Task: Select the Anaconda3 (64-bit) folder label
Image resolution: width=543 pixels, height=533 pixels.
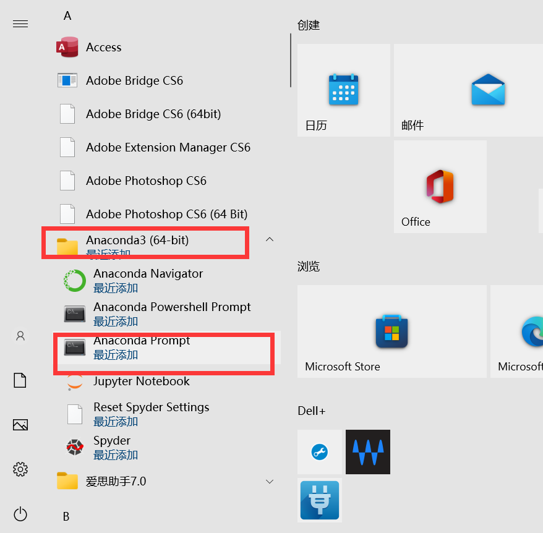Action: pos(137,240)
